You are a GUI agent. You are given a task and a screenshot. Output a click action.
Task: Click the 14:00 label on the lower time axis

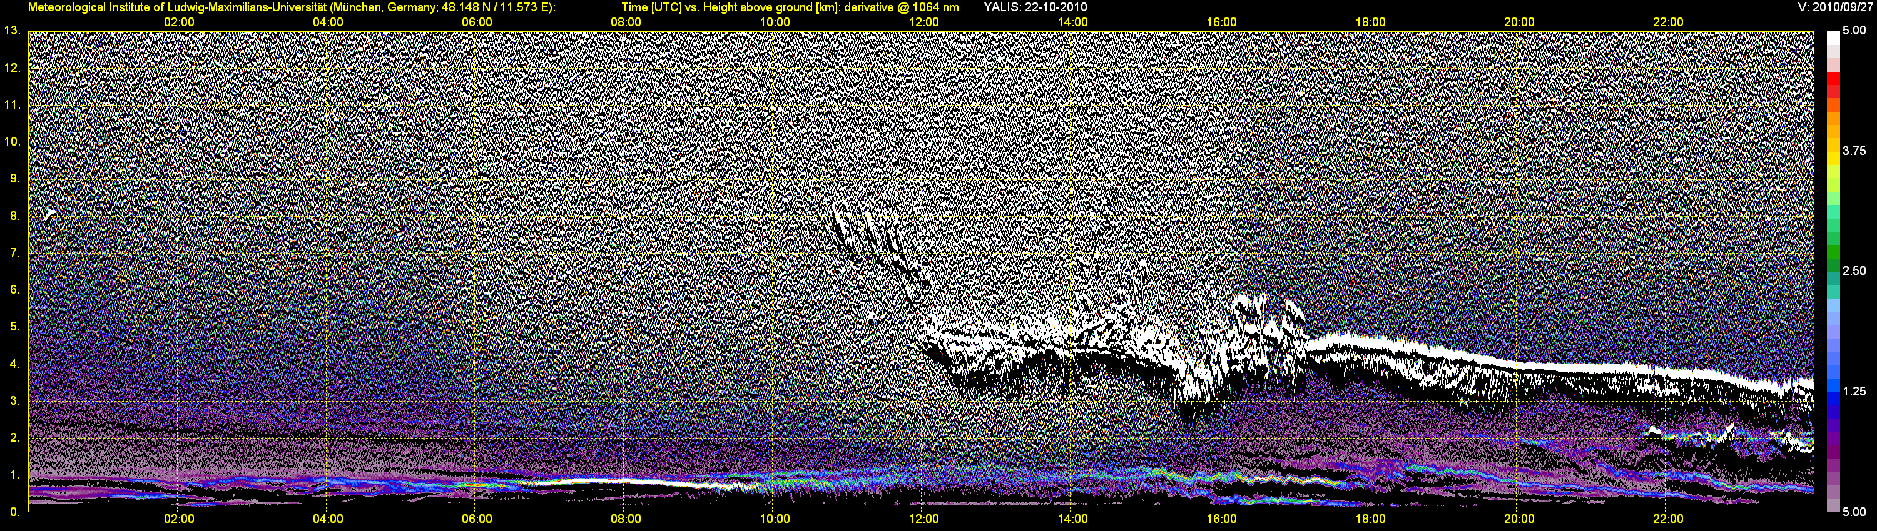1072,519
